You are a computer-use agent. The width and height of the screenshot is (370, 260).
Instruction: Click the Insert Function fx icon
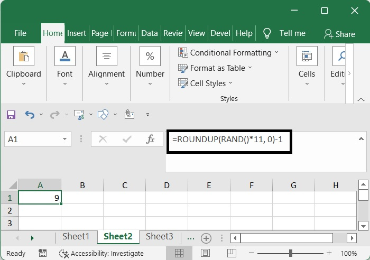pos(150,139)
